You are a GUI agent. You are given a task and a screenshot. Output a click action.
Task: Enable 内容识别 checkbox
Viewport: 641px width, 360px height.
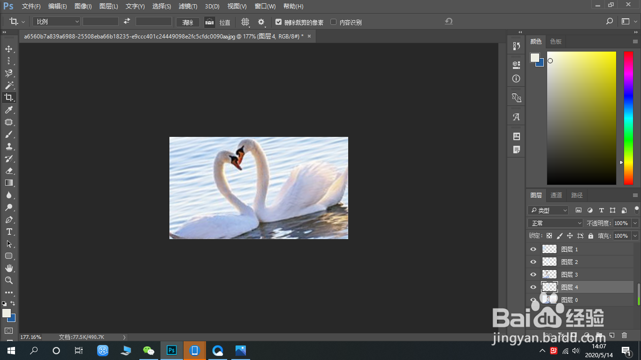pyautogui.click(x=333, y=22)
